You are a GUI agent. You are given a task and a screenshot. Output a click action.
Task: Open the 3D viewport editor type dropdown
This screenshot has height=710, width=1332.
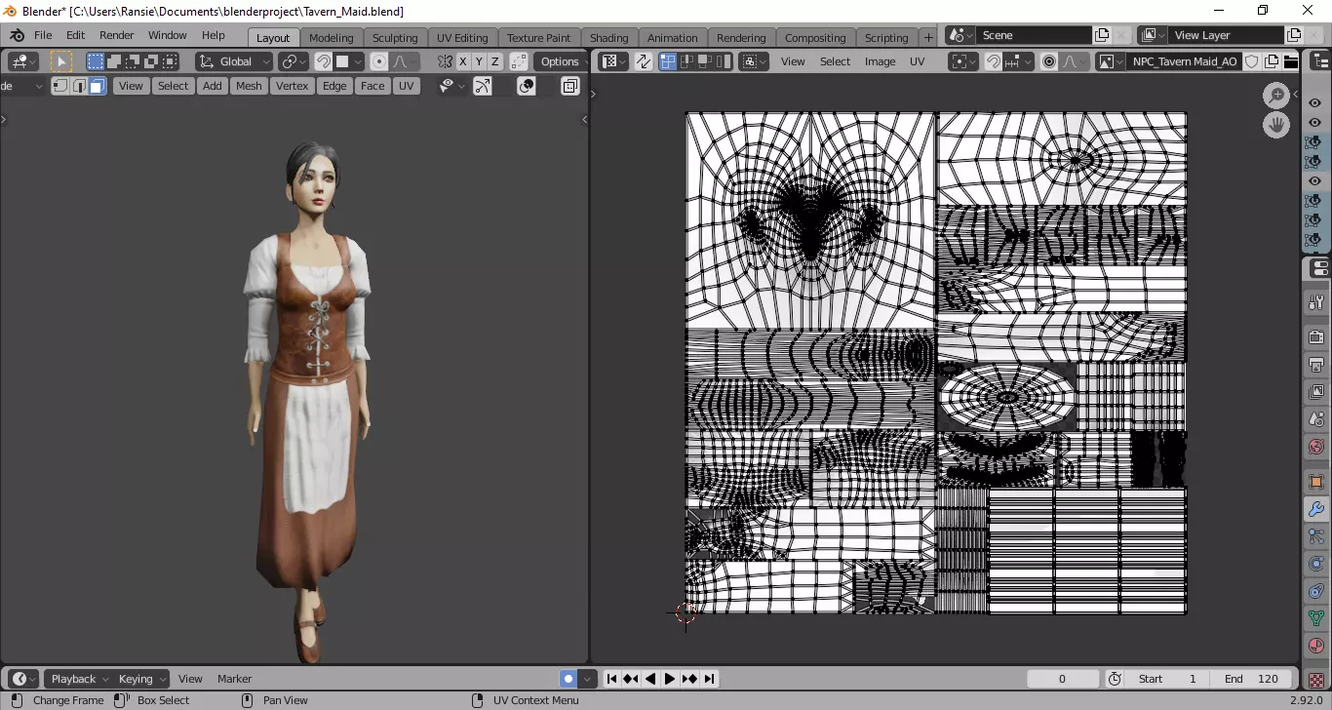(23, 61)
